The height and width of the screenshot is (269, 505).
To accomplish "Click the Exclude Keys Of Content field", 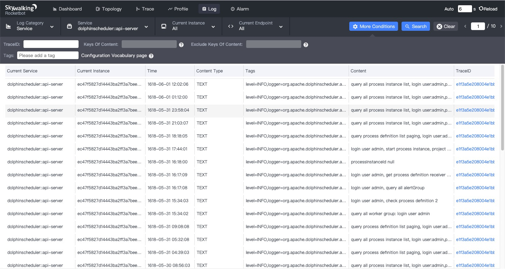I will 274,44.
